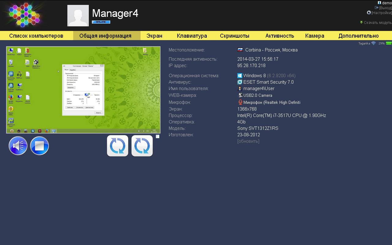Switch to the Скриншоты tab

234,36
